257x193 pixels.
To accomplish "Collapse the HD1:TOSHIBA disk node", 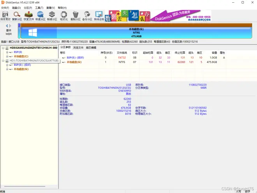I will pyautogui.click(x=3, y=61).
